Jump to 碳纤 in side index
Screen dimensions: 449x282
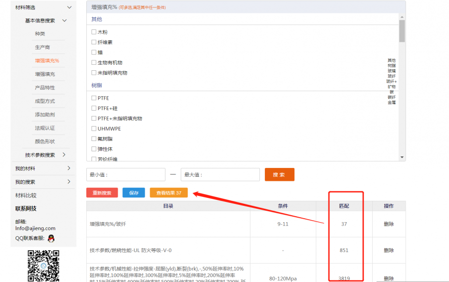392,97
